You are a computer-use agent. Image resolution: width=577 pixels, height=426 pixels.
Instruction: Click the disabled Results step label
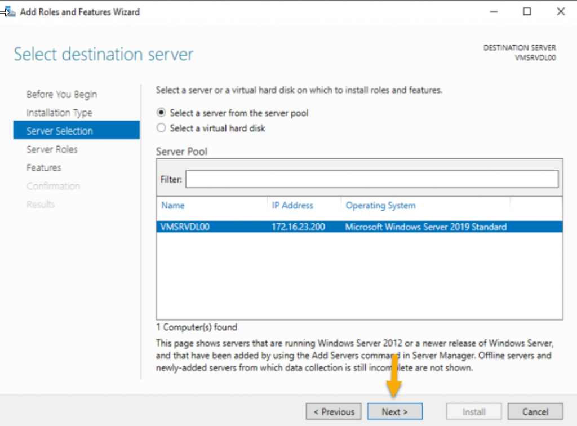coord(41,204)
